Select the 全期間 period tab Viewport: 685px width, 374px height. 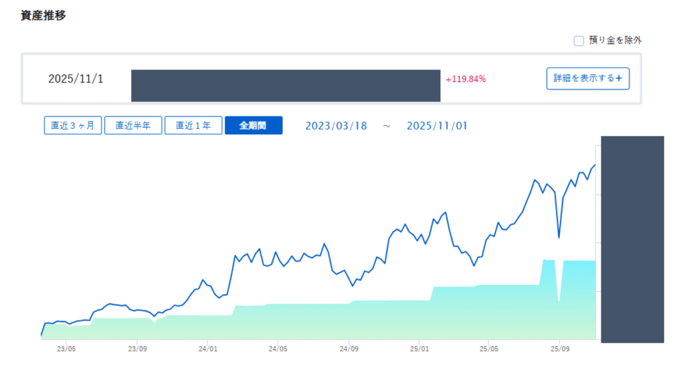click(x=254, y=126)
